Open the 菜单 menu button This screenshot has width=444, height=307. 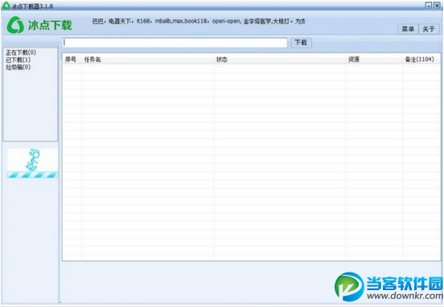[408, 29]
